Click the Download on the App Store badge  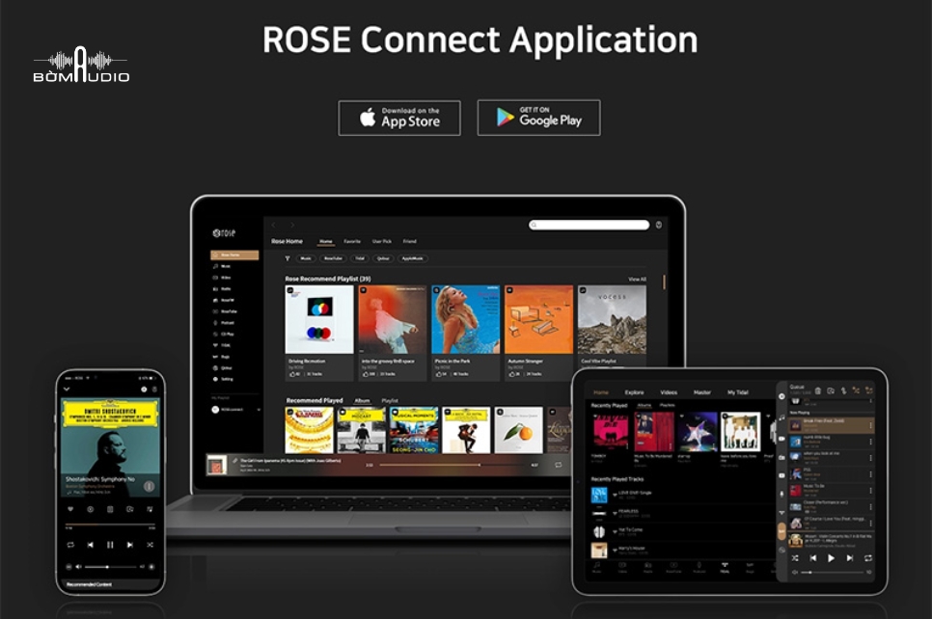click(399, 118)
